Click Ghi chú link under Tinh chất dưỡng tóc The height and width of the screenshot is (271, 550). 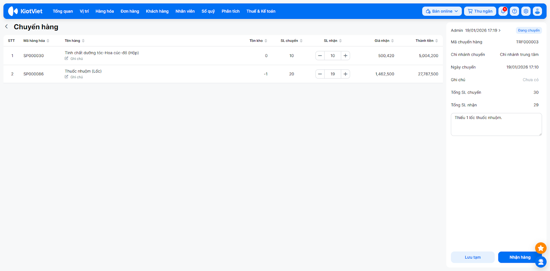pos(77,59)
